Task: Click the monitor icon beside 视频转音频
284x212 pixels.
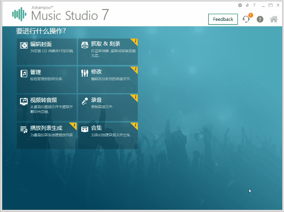Action: coord(24,101)
